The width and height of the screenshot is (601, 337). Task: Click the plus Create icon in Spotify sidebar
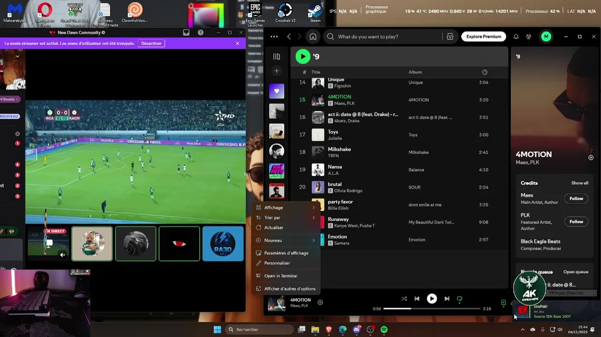276,71
